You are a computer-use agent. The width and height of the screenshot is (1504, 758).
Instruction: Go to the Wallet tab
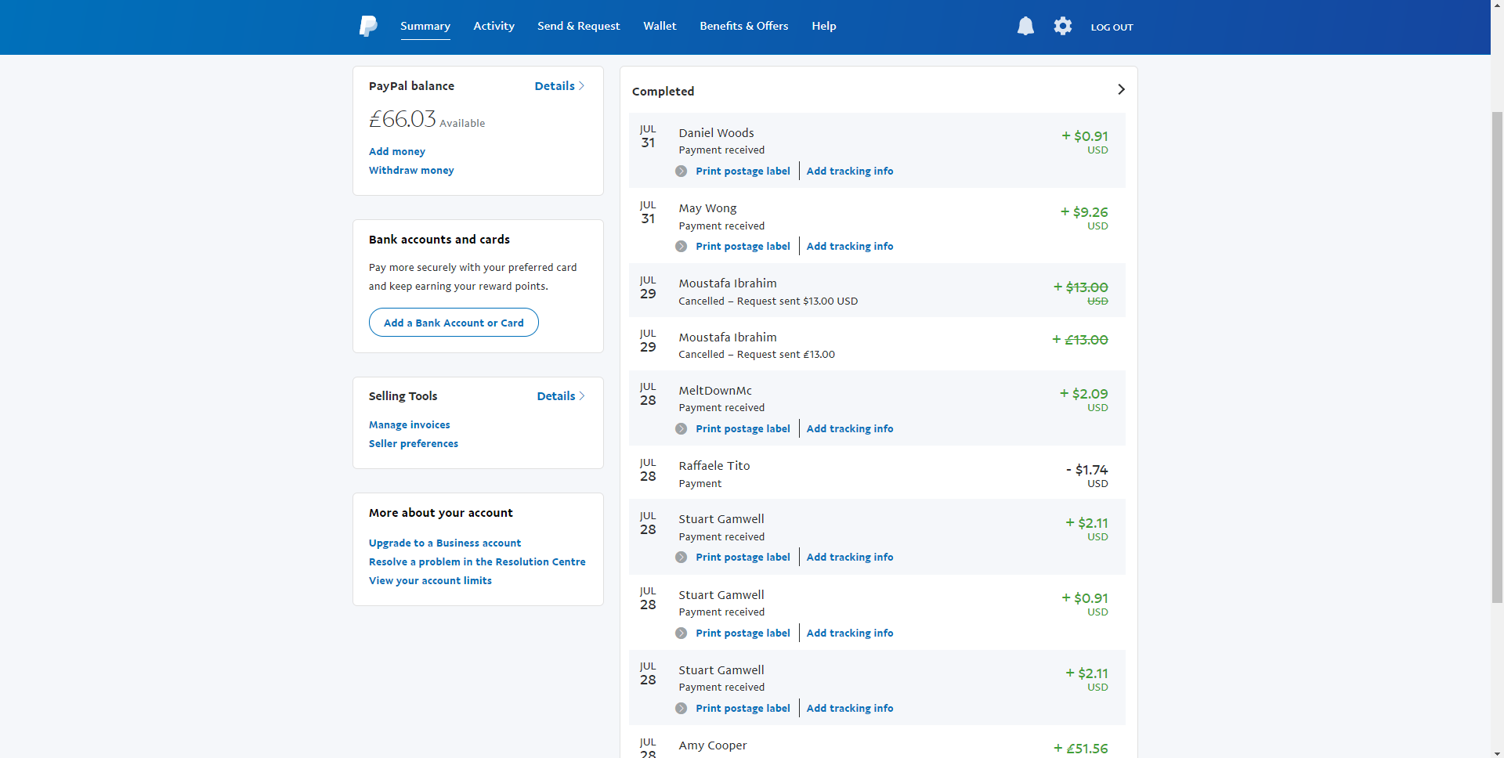660,26
